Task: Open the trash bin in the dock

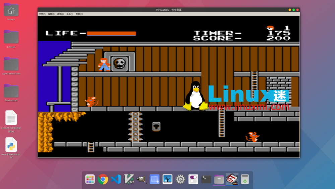Action: point(245,179)
